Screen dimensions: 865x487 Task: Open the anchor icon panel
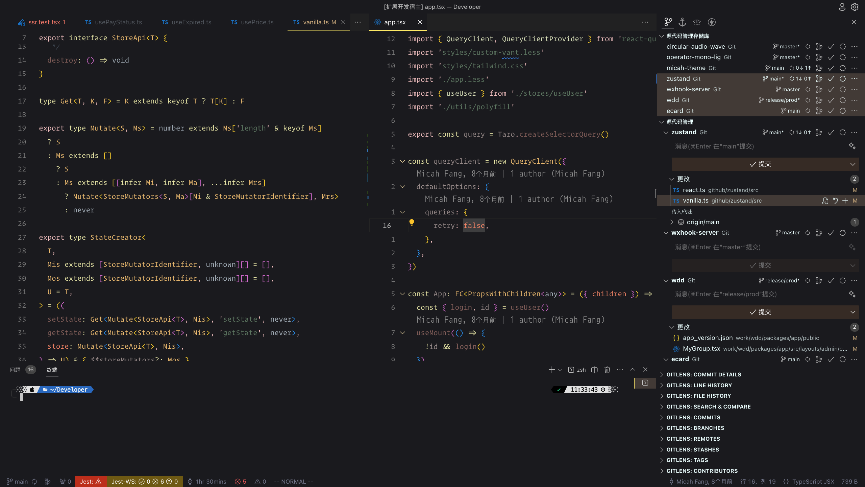coord(683,22)
